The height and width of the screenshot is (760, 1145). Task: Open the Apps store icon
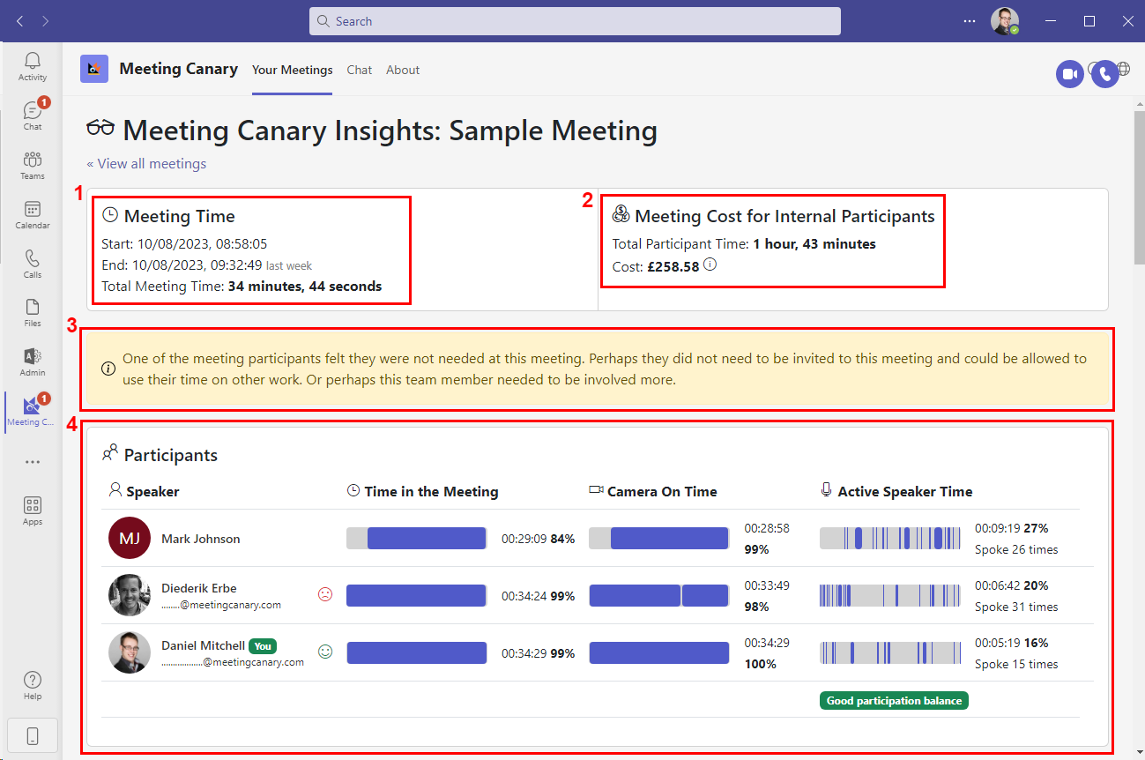click(x=33, y=510)
